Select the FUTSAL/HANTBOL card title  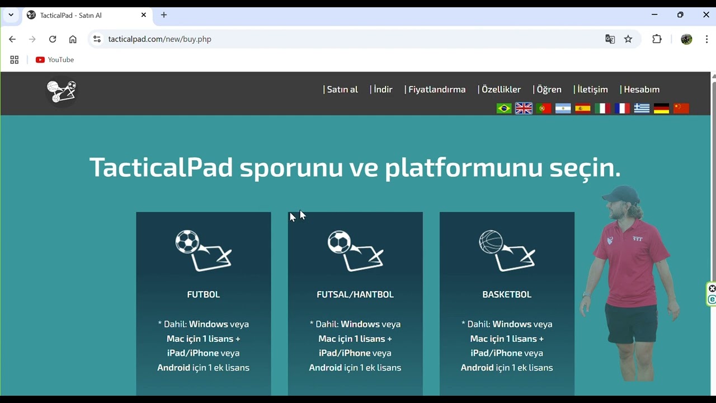(355, 294)
